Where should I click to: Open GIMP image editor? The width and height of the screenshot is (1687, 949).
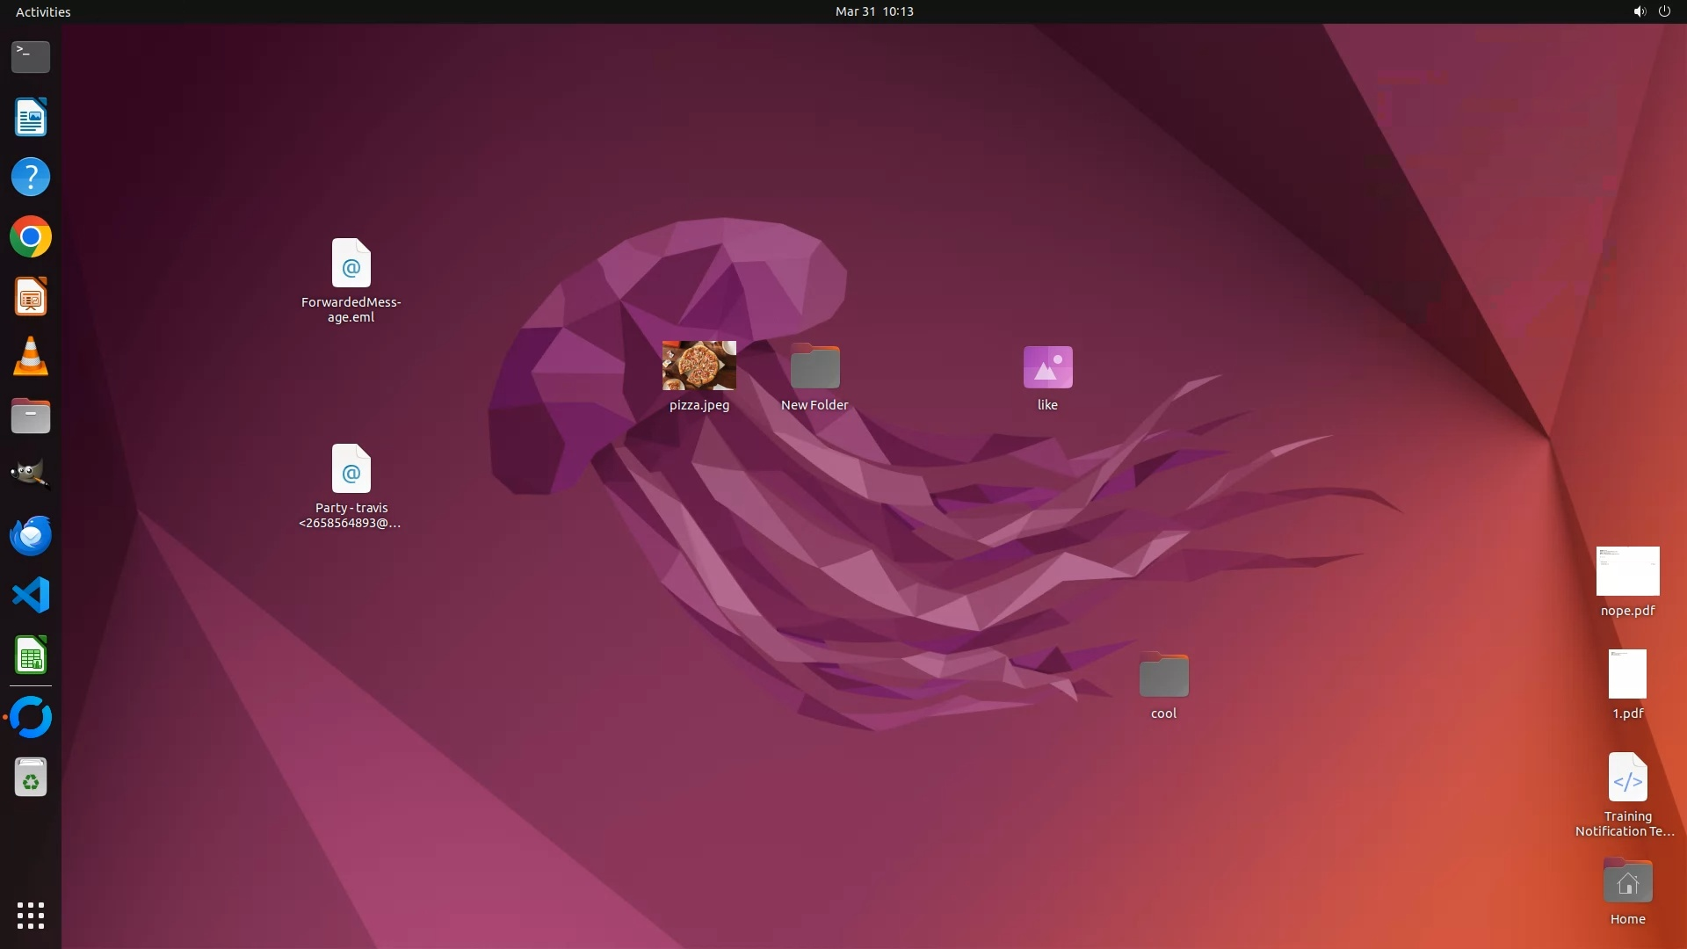[x=31, y=475]
